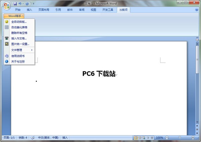The height and width of the screenshot is (142, 201).
Task: Open Word help question mark icon
Action: pyautogui.click(x=197, y=10)
